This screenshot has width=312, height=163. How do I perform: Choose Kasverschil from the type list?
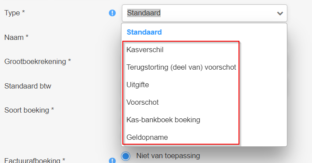pyautogui.click(x=145, y=50)
